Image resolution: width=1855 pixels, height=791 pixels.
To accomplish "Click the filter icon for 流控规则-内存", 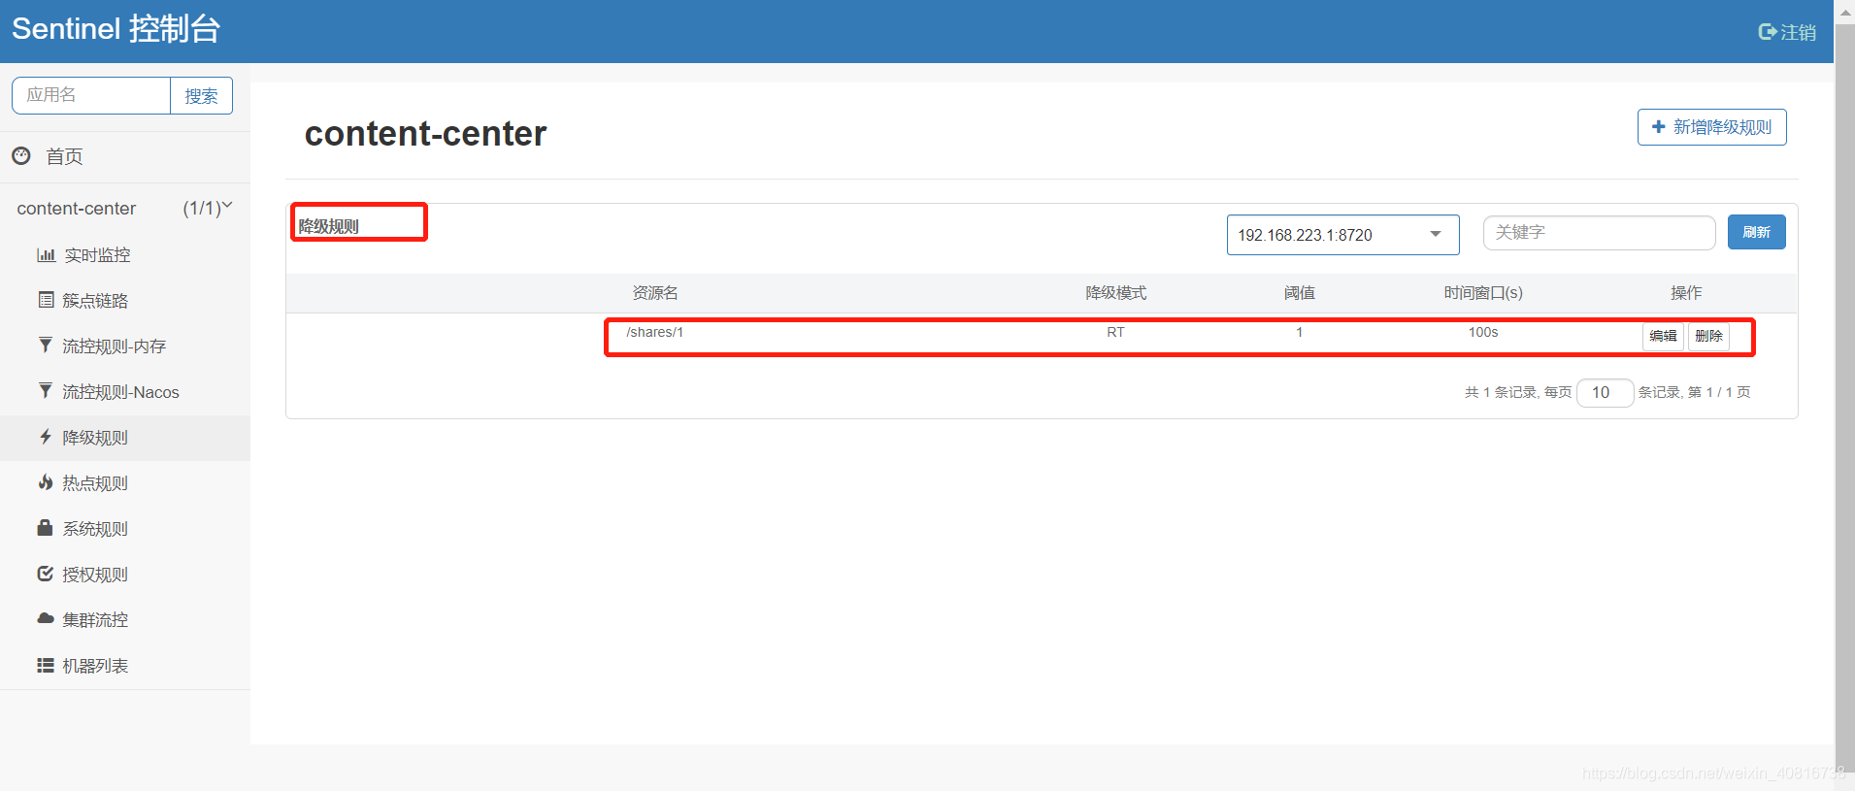I will [x=45, y=345].
